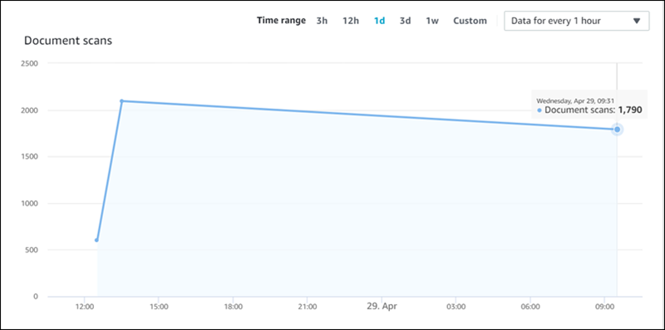665x330 pixels.
Task: Select the 12h time range
Action: coord(351,21)
